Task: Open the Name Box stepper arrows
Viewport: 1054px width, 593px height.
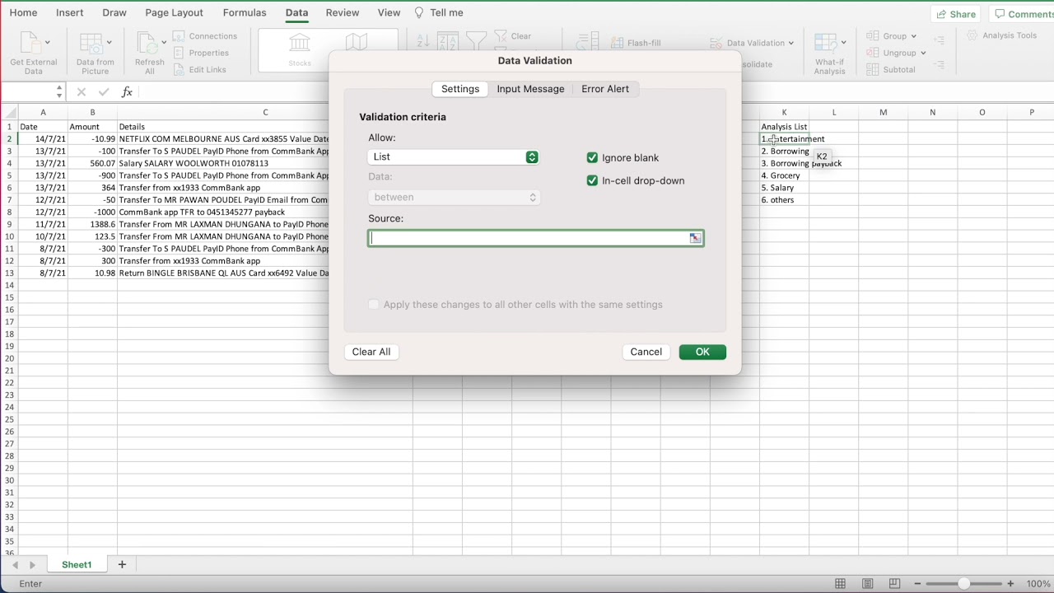Action: point(59,92)
